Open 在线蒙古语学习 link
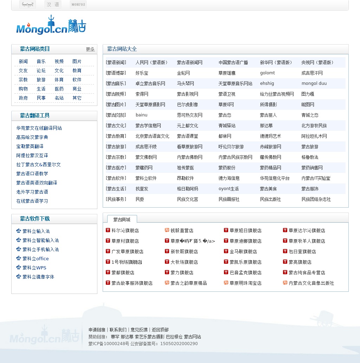This screenshot has width=360, height=363. coord(32,201)
